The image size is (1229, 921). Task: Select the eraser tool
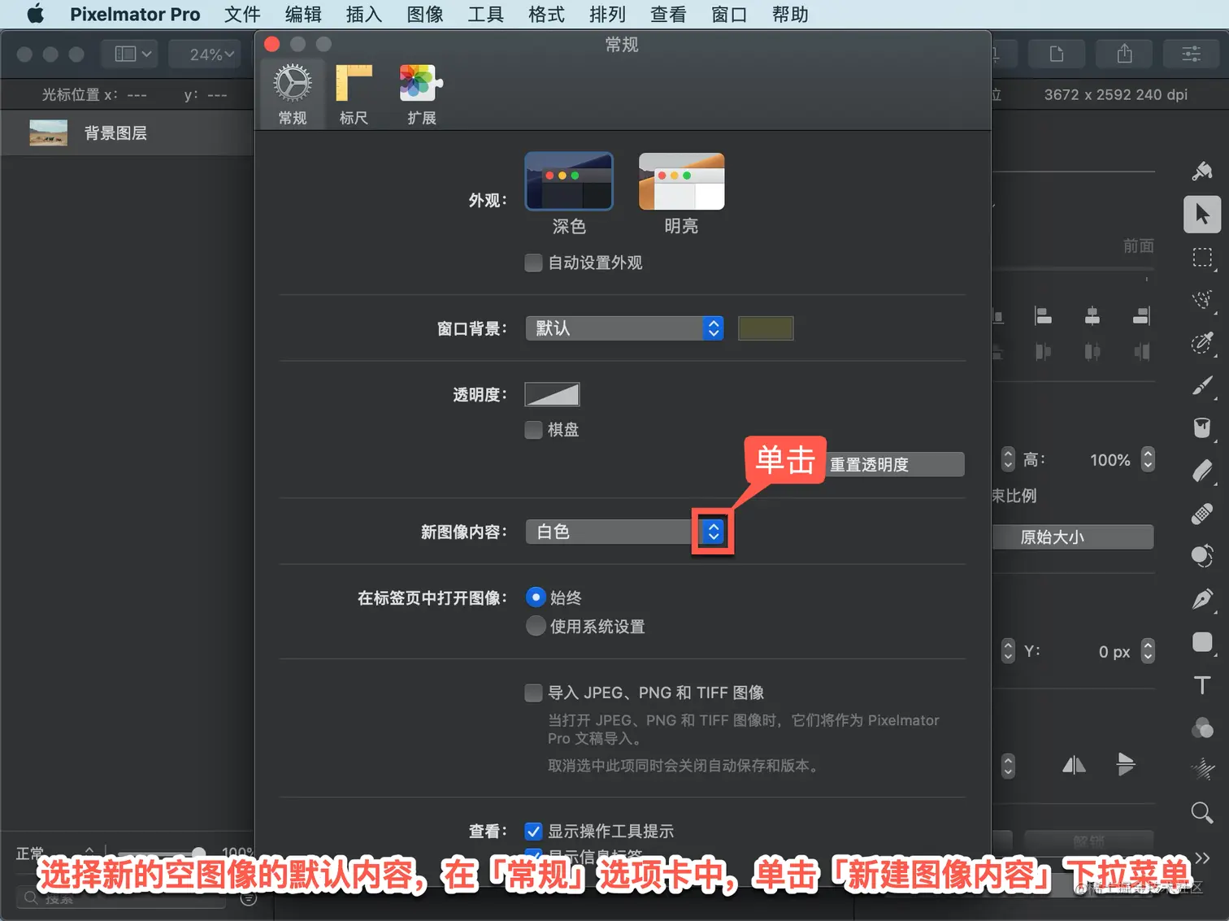(x=1202, y=471)
